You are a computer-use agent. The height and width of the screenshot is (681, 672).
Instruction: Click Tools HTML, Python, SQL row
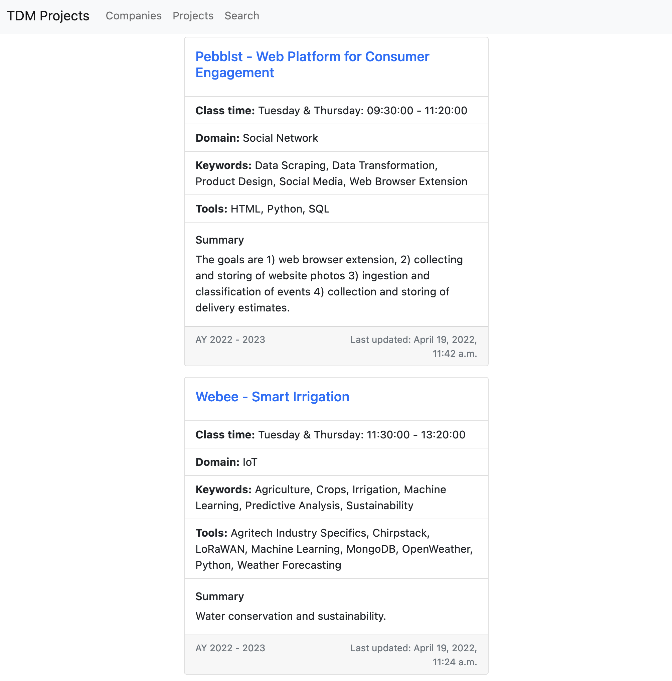[262, 209]
